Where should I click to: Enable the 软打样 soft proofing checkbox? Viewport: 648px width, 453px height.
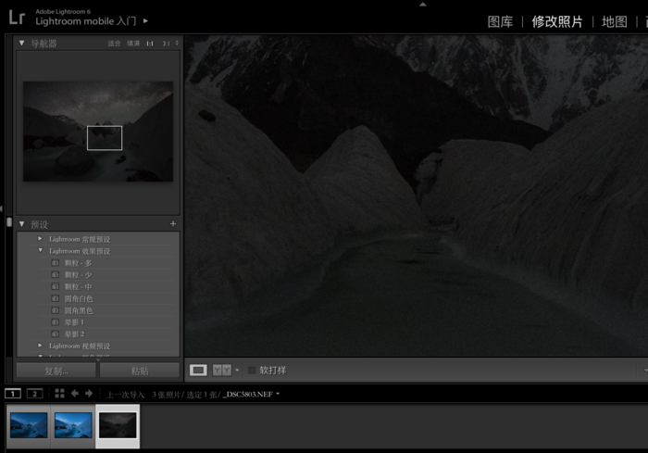pyautogui.click(x=252, y=371)
